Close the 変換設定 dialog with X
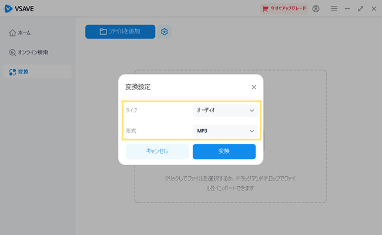Viewport: 382px width, 235px height. click(x=254, y=87)
